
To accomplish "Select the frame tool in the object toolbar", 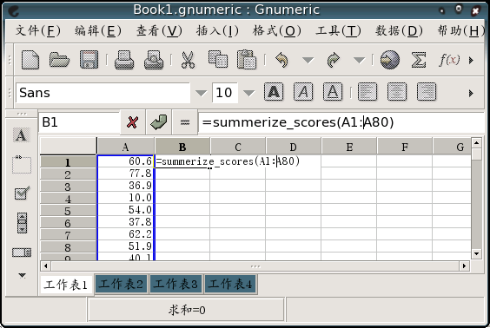I will [22, 164].
